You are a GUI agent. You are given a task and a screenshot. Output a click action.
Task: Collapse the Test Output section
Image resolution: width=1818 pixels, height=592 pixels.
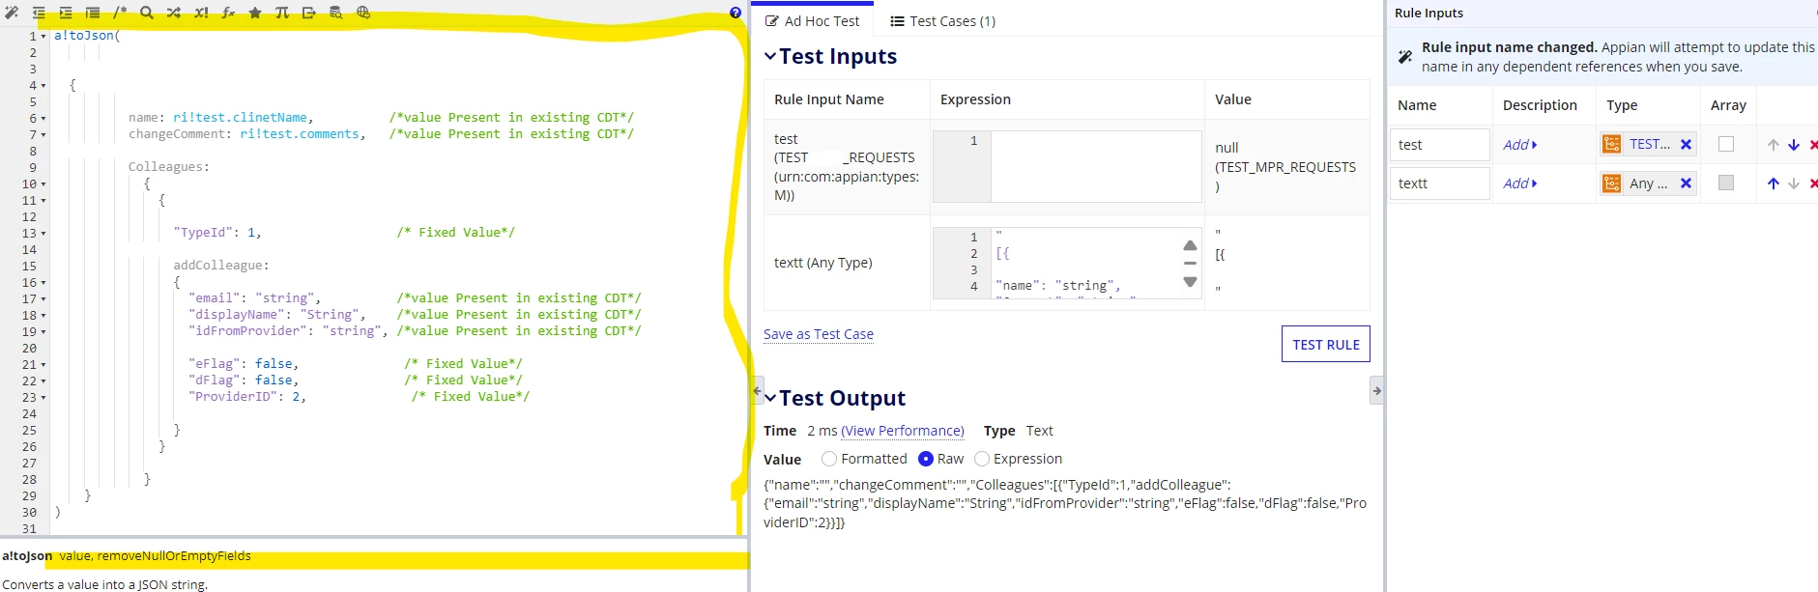click(770, 398)
